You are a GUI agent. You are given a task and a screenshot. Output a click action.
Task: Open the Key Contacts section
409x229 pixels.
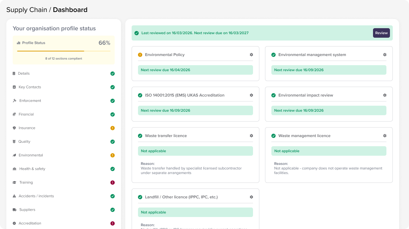[30, 87]
